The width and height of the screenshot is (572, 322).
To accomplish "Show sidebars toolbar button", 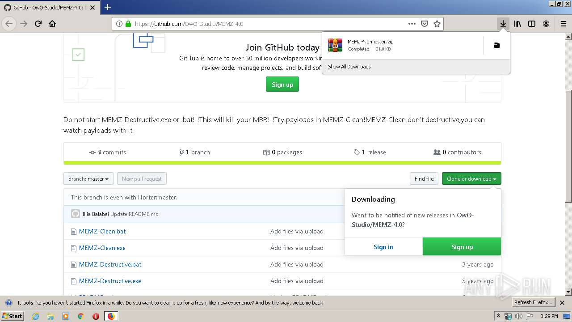I will point(532,24).
